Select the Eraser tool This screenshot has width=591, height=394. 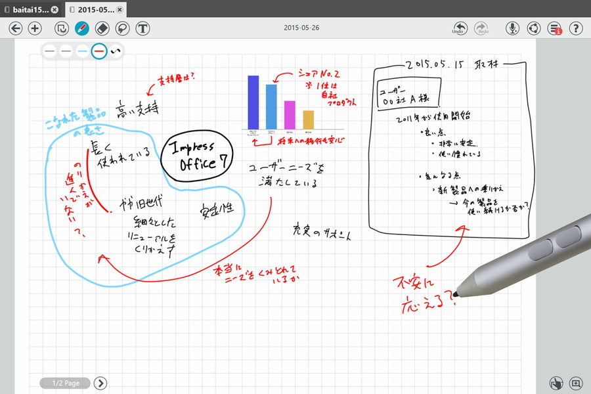pyautogui.click(x=102, y=28)
